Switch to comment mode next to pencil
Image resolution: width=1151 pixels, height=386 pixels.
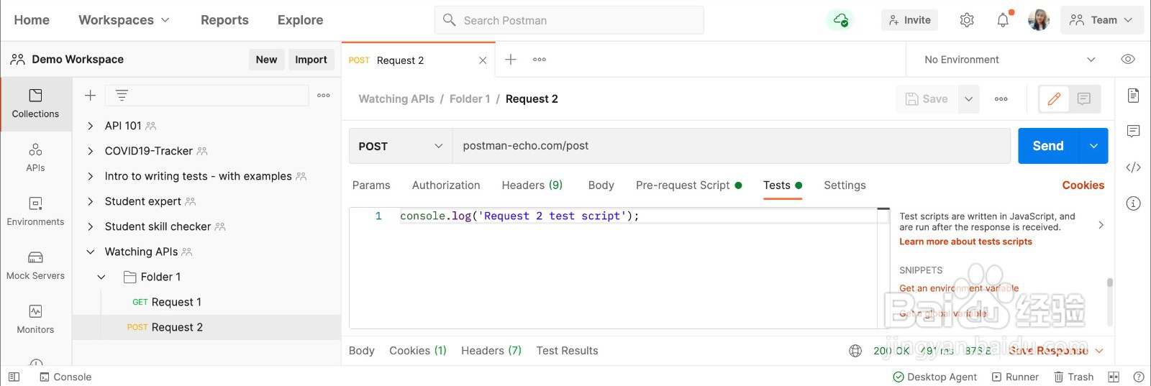tap(1084, 99)
